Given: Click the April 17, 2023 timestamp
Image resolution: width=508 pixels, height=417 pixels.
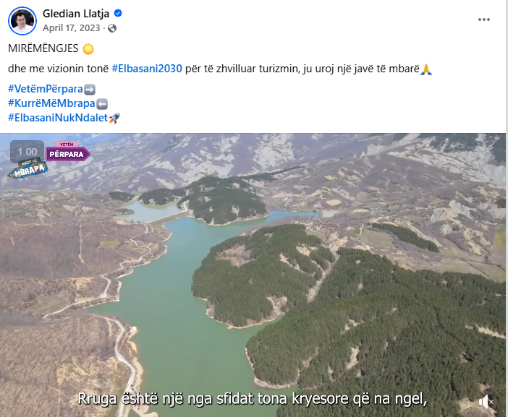Looking at the screenshot, I should pyautogui.click(x=71, y=28).
